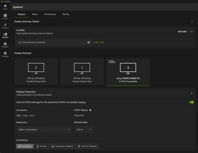Select display 2 HP X27q monitor card
Viewport: 198px width, 153px height.
pos(36,72)
